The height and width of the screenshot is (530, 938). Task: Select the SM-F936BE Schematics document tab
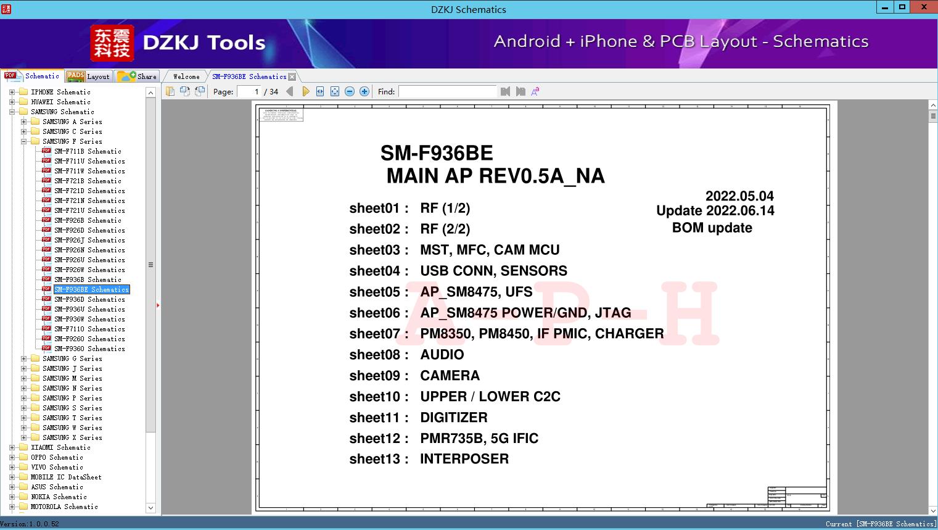(x=249, y=77)
